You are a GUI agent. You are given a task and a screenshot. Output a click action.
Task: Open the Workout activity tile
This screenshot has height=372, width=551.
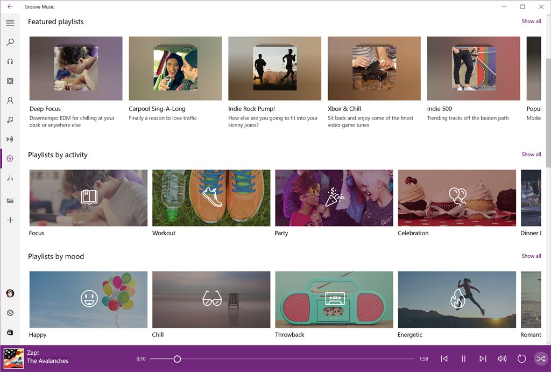tap(211, 198)
